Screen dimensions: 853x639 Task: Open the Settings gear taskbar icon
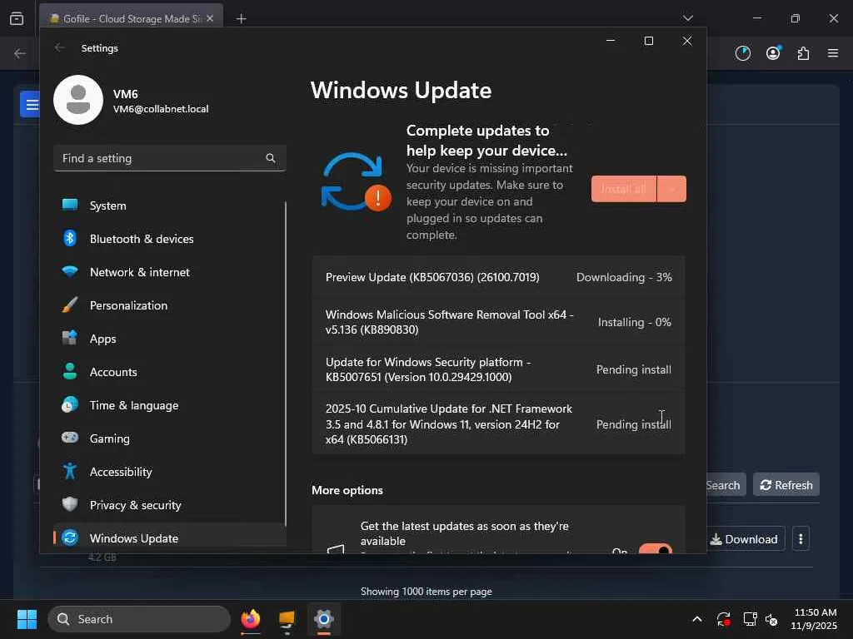point(324,619)
